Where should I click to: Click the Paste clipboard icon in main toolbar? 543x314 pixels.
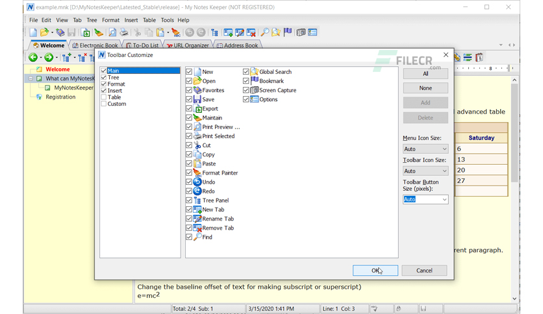160,32
